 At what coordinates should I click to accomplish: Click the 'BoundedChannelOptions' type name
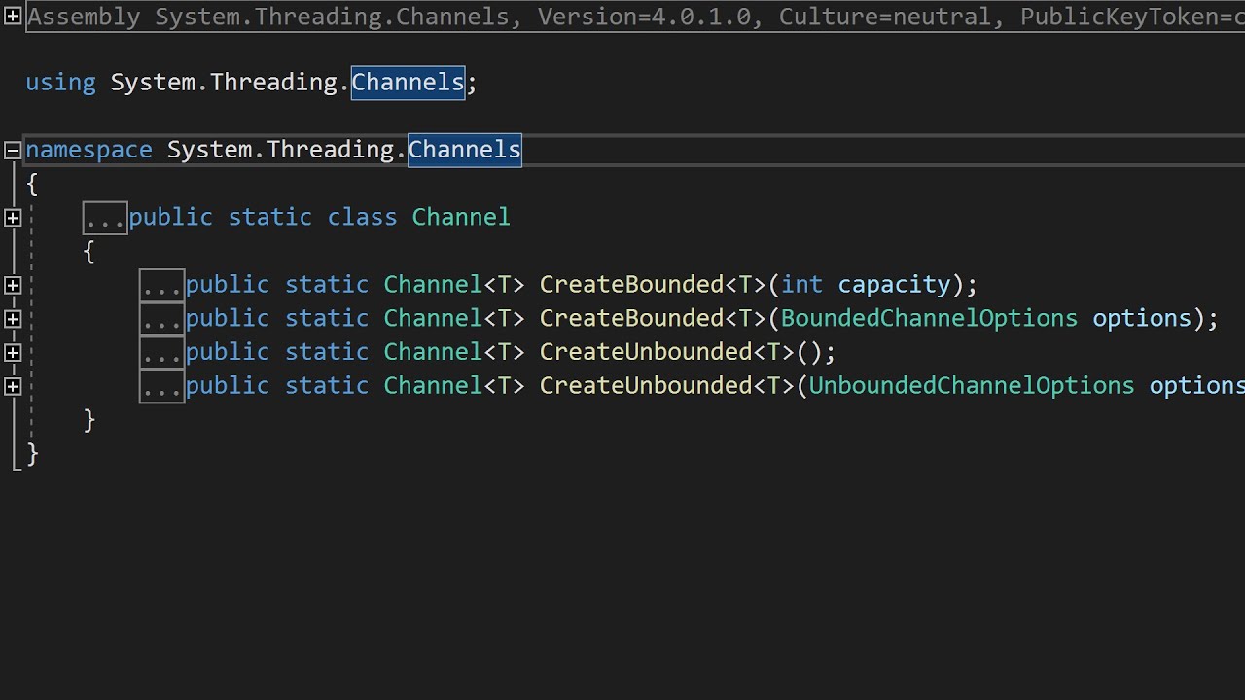coord(929,318)
